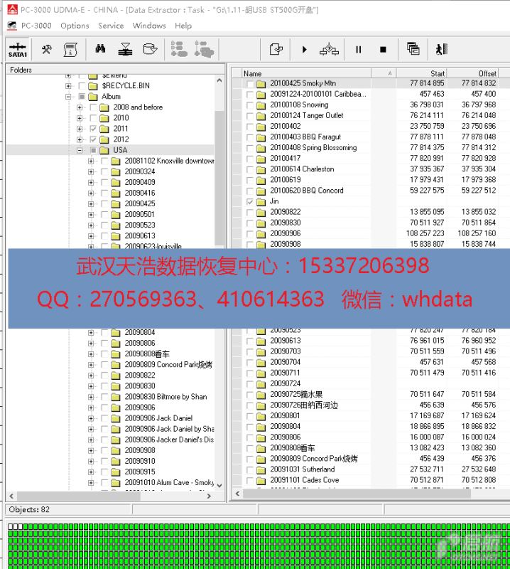The image size is (510, 569).
Task: Expand the 2008 and before folder
Action: click(80, 107)
